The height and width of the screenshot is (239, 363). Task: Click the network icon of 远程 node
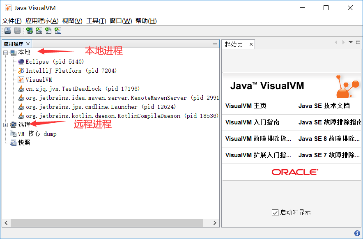click(13, 125)
